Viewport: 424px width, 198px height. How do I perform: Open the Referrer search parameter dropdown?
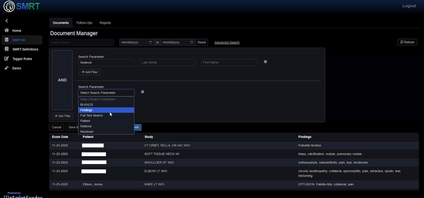point(106,63)
